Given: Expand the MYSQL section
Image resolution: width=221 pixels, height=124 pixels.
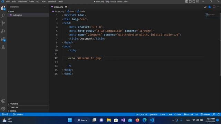Looking at the screenshot, I should coord(28,111).
